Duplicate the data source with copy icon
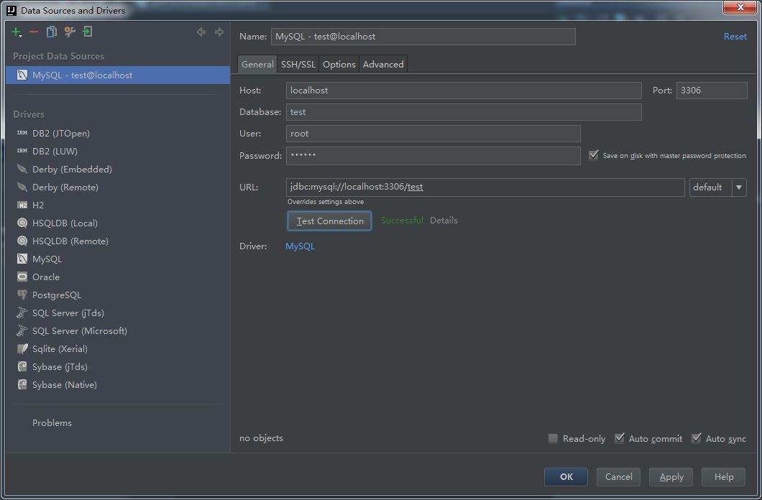The width and height of the screenshot is (762, 500). 52,32
